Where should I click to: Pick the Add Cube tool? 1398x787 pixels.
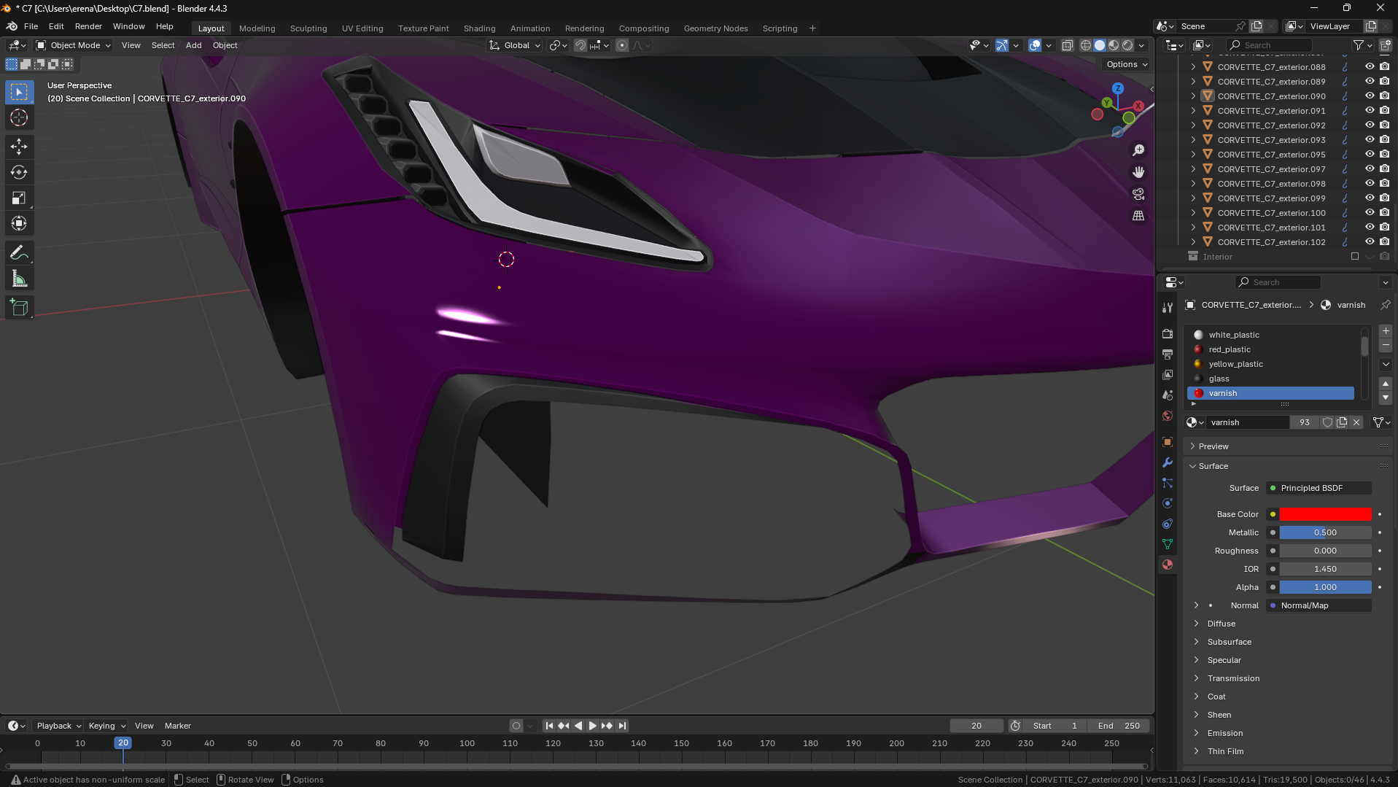(19, 308)
